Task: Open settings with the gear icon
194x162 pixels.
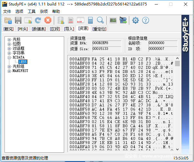Action: (x=135, y=21)
